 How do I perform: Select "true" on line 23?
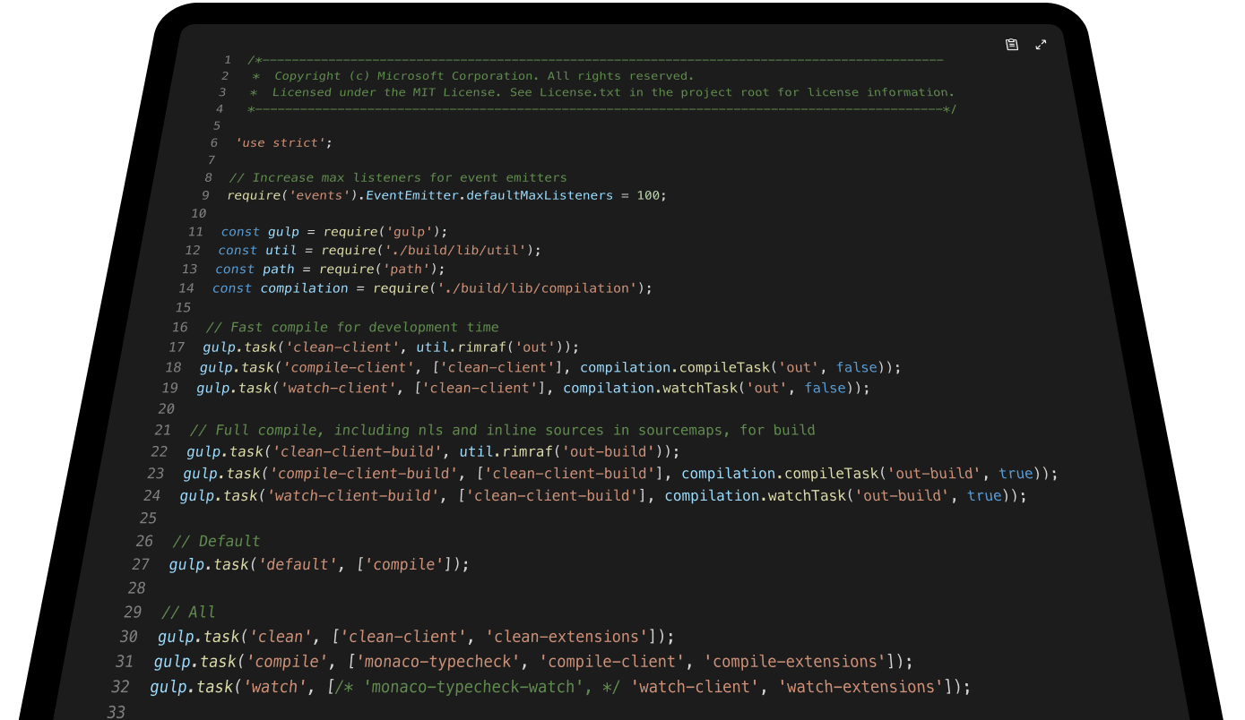[x=1016, y=474]
